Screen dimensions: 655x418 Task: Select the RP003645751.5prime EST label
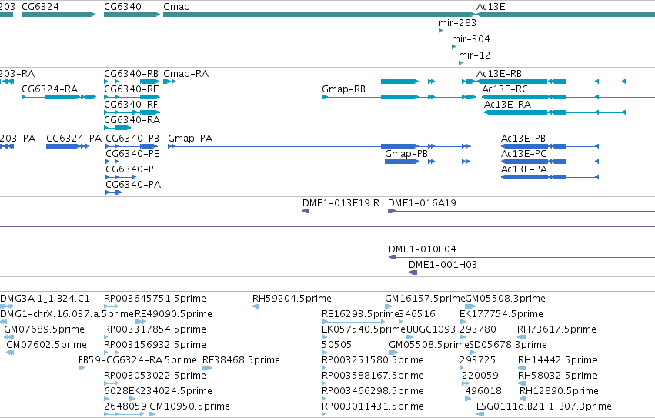click(x=155, y=299)
